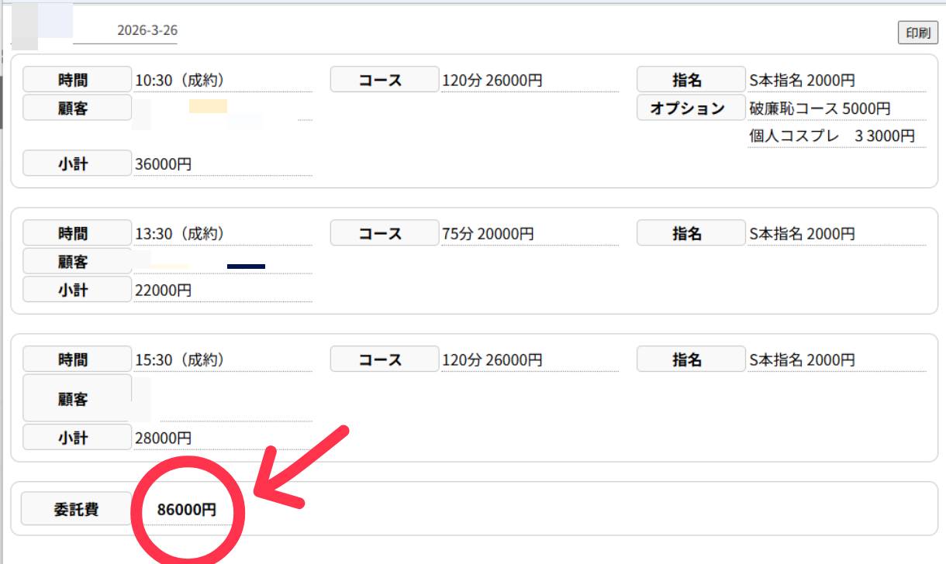
Task: Select the 75分 20000円 course field
Action: click(487, 233)
